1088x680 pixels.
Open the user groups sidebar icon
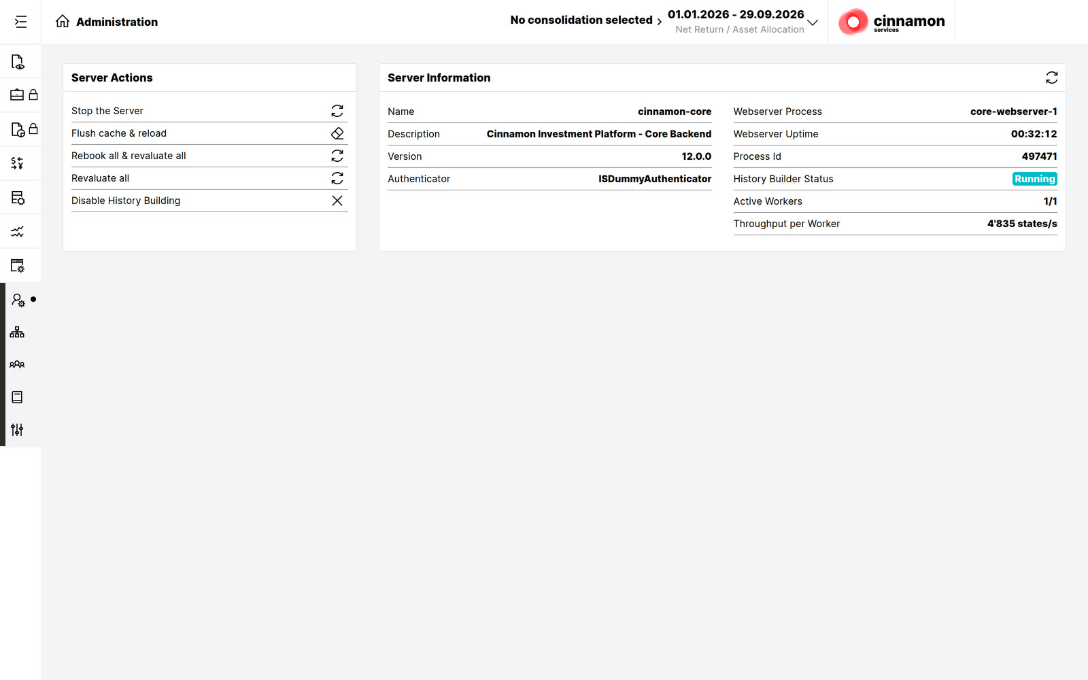pyautogui.click(x=17, y=364)
